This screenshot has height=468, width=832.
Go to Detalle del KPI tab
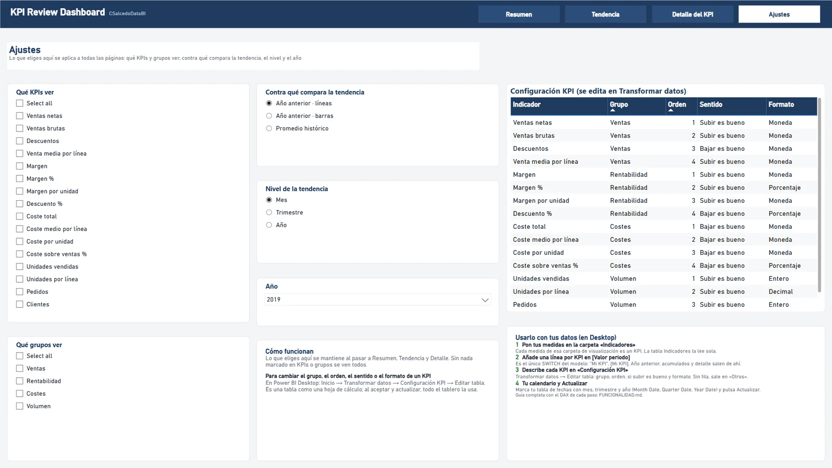pyautogui.click(x=692, y=15)
